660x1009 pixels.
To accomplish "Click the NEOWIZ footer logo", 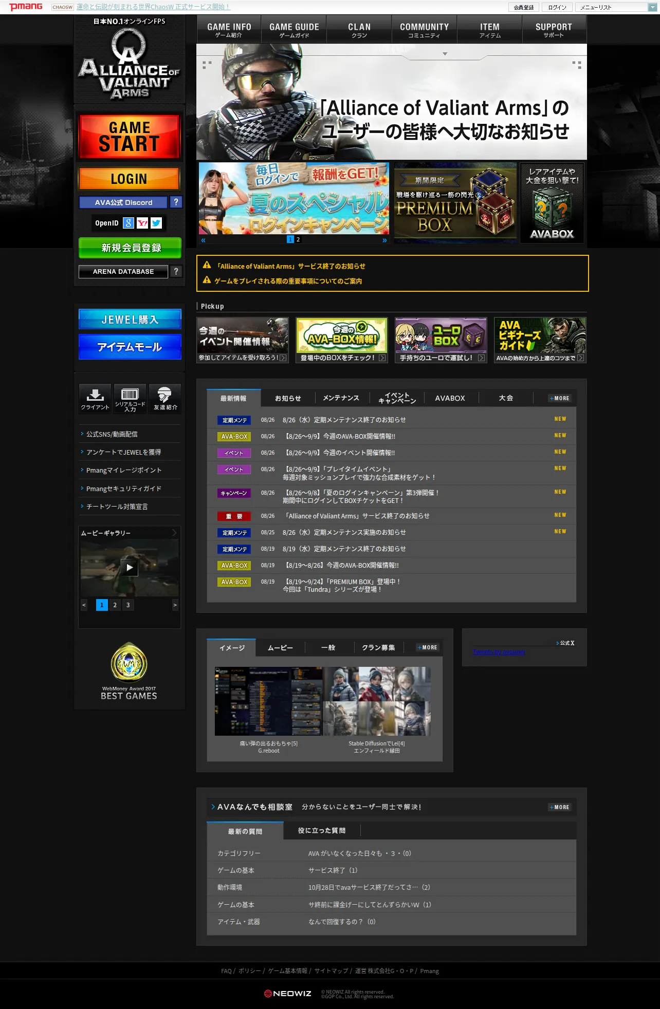I will [288, 994].
